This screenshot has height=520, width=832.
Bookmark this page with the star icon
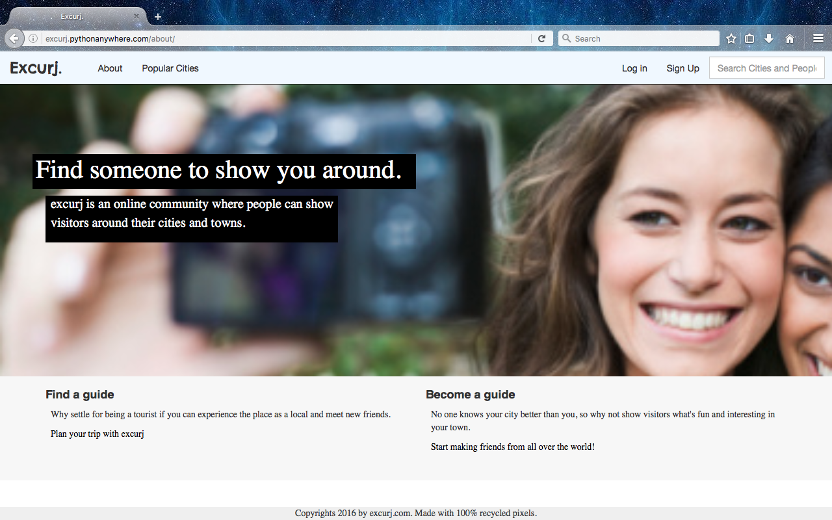click(731, 38)
